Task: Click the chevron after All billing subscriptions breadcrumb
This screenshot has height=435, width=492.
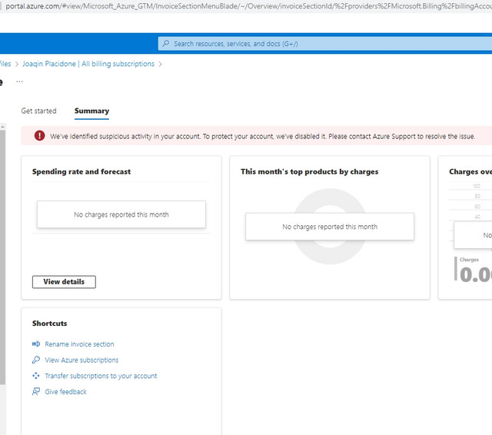Action: point(161,65)
